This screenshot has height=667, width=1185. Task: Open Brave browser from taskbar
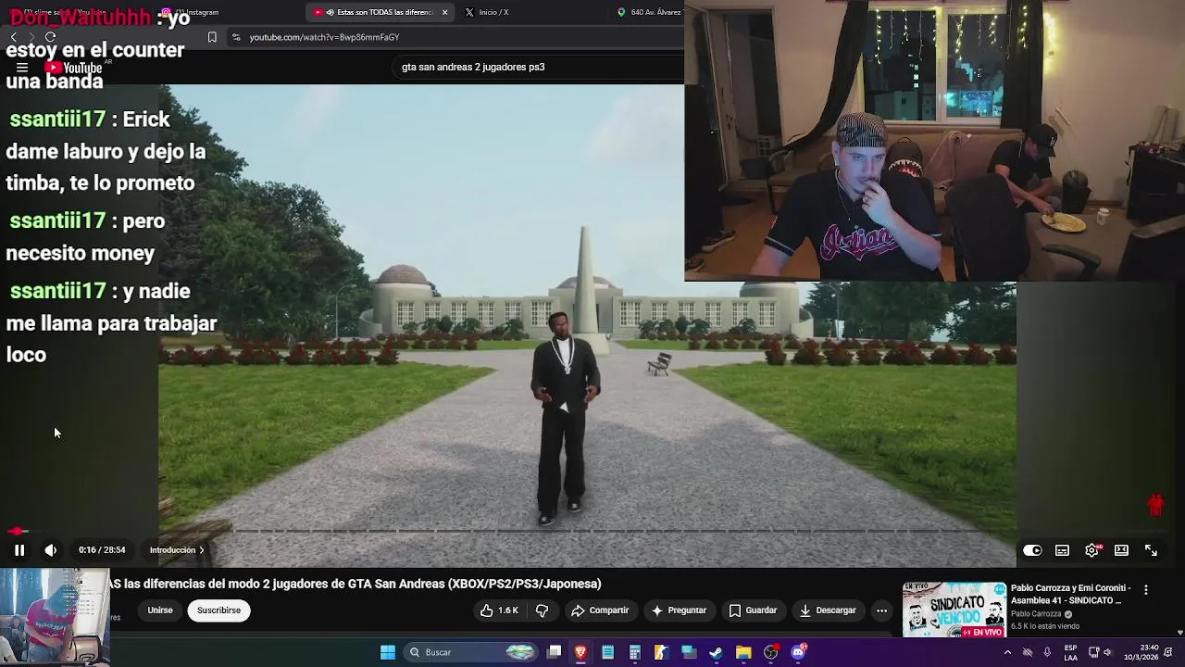(x=580, y=652)
